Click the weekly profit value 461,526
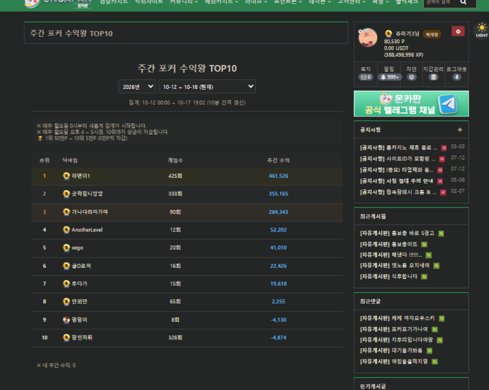This screenshot has height=390, width=489. [278, 176]
